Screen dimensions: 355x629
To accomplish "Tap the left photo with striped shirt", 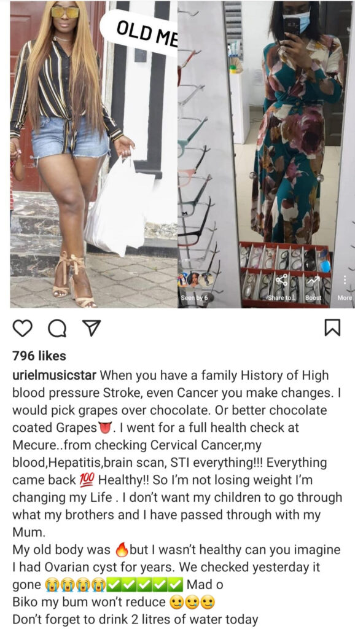I will pyautogui.click(x=94, y=154).
